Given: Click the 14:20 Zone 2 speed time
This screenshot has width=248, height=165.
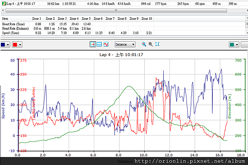Looking at the screenshot, I should [x=51, y=33].
